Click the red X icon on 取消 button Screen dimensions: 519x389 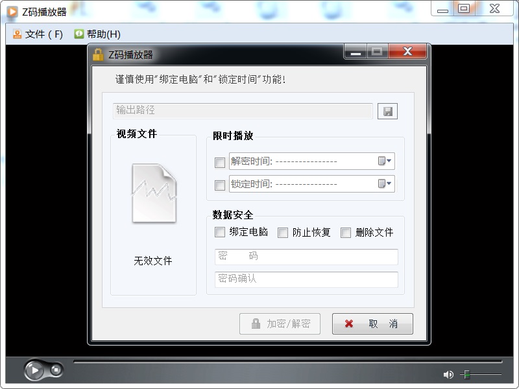347,324
